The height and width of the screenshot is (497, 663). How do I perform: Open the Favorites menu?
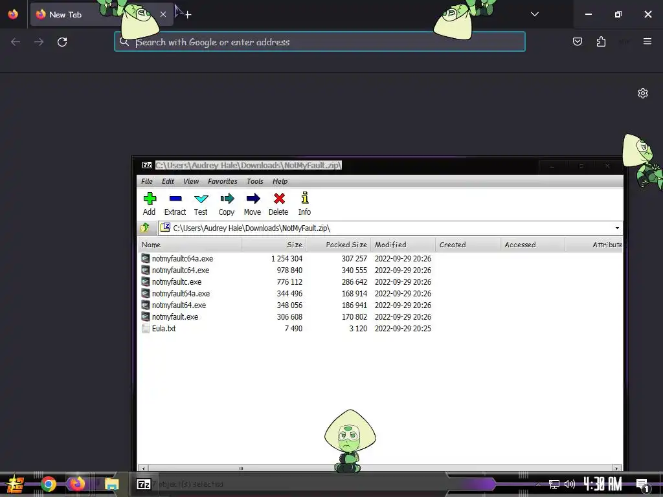pos(223,181)
